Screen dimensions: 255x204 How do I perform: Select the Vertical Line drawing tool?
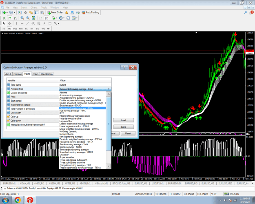16,23
